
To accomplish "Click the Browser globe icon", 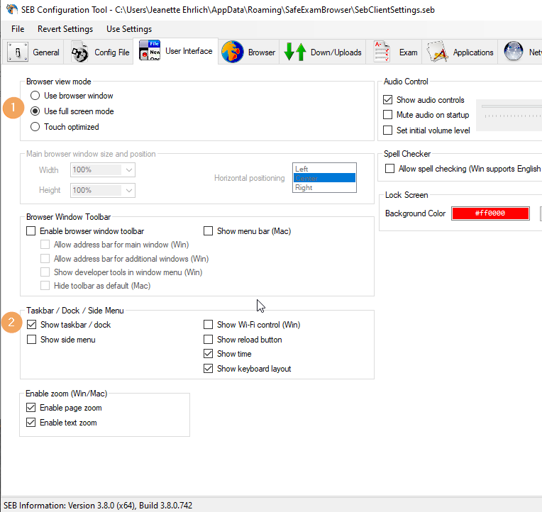I will (x=232, y=52).
